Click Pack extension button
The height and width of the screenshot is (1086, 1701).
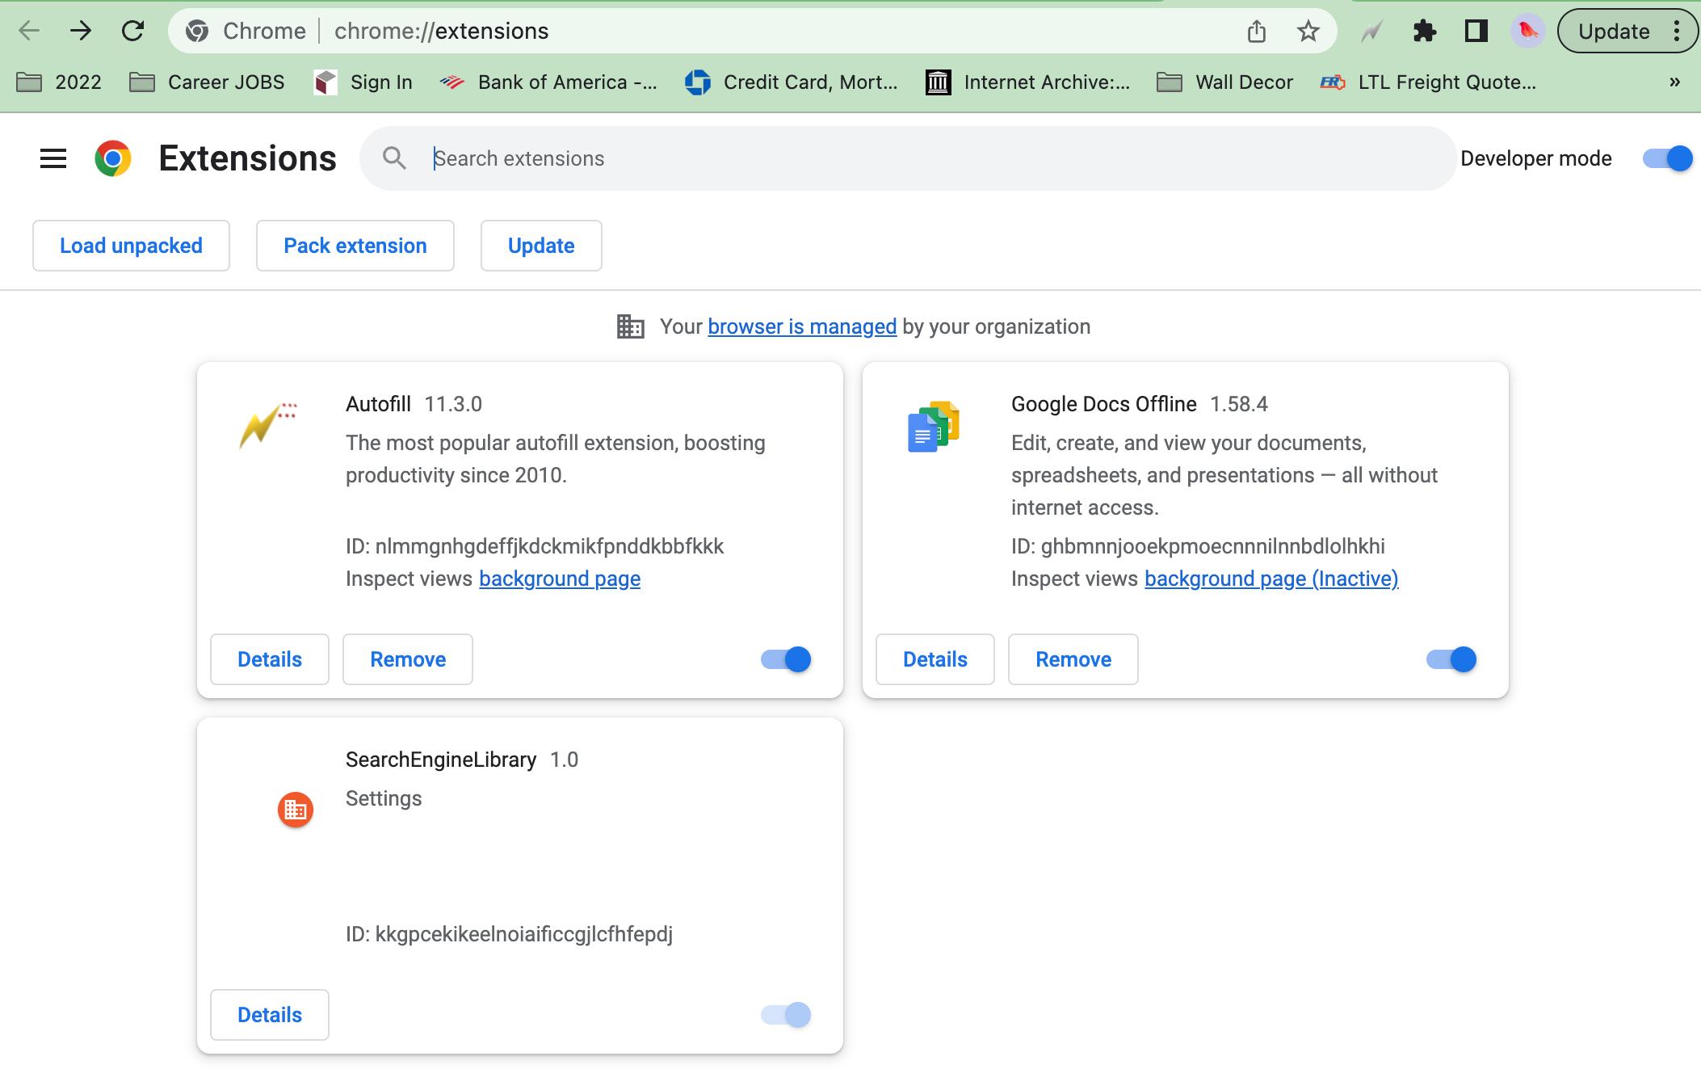pos(355,246)
